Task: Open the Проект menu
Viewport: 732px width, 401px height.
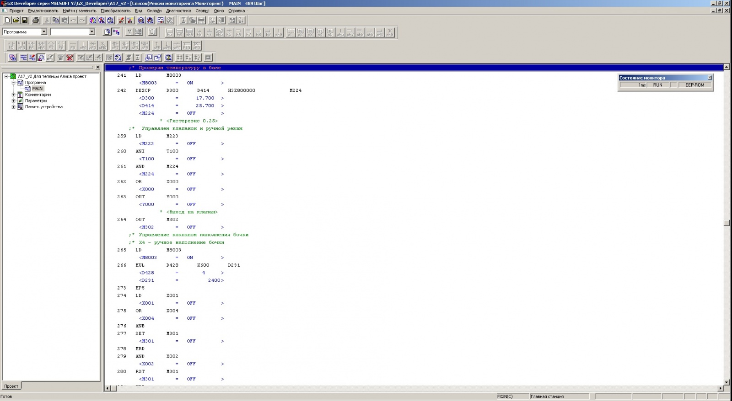Action: [16, 11]
